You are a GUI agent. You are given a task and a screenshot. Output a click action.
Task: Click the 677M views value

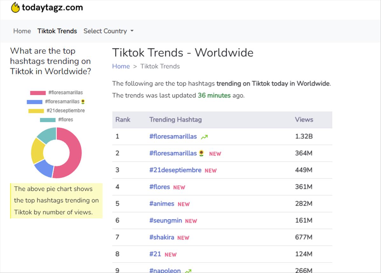point(304,237)
